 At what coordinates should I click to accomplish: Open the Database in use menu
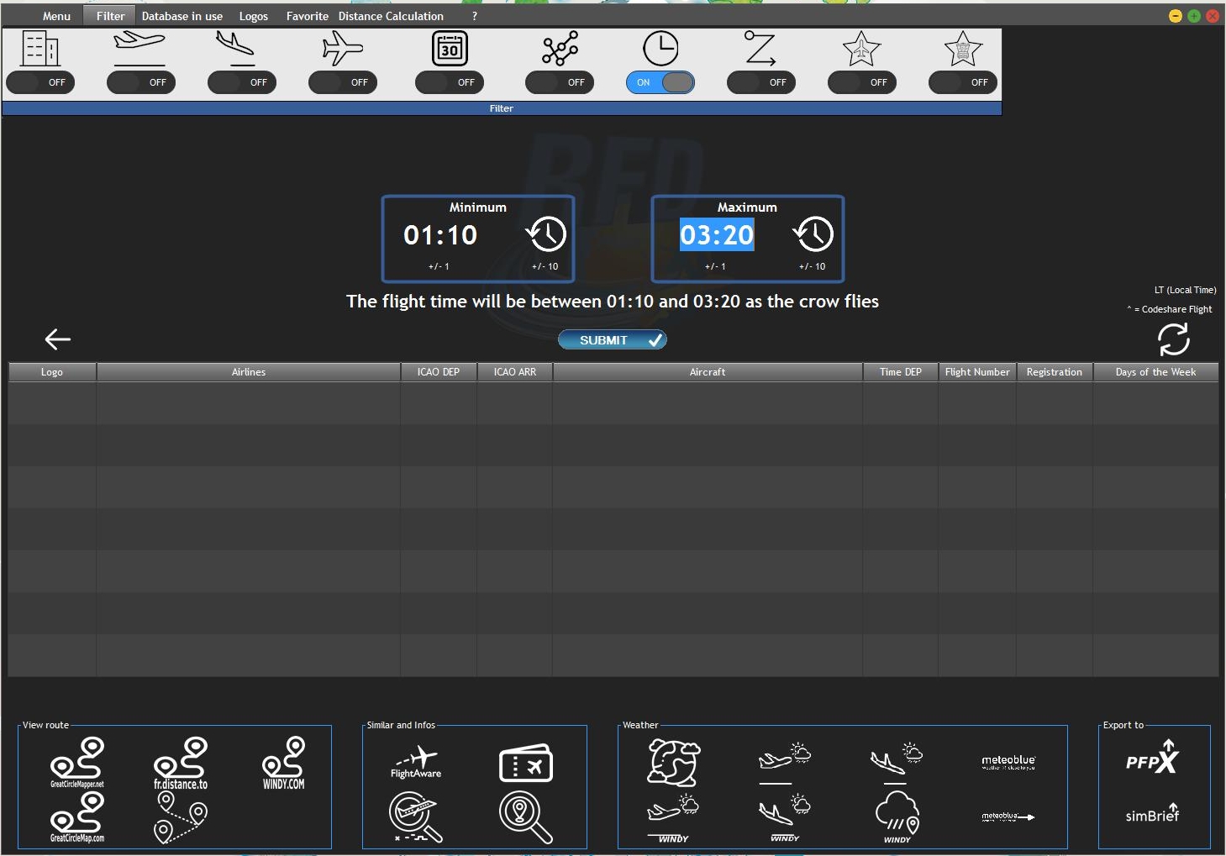pyautogui.click(x=182, y=16)
